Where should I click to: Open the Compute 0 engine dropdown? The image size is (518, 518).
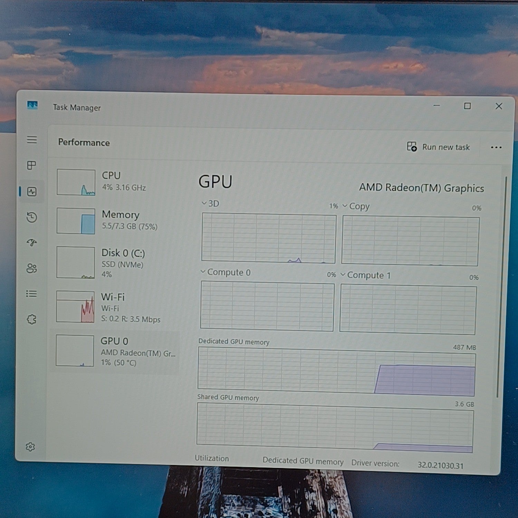tap(226, 272)
